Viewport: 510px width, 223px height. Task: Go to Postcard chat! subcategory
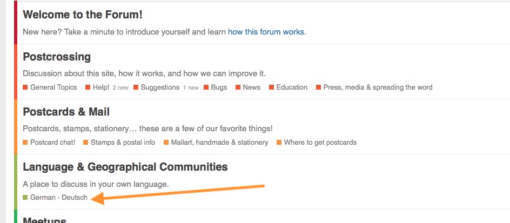click(x=52, y=143)
